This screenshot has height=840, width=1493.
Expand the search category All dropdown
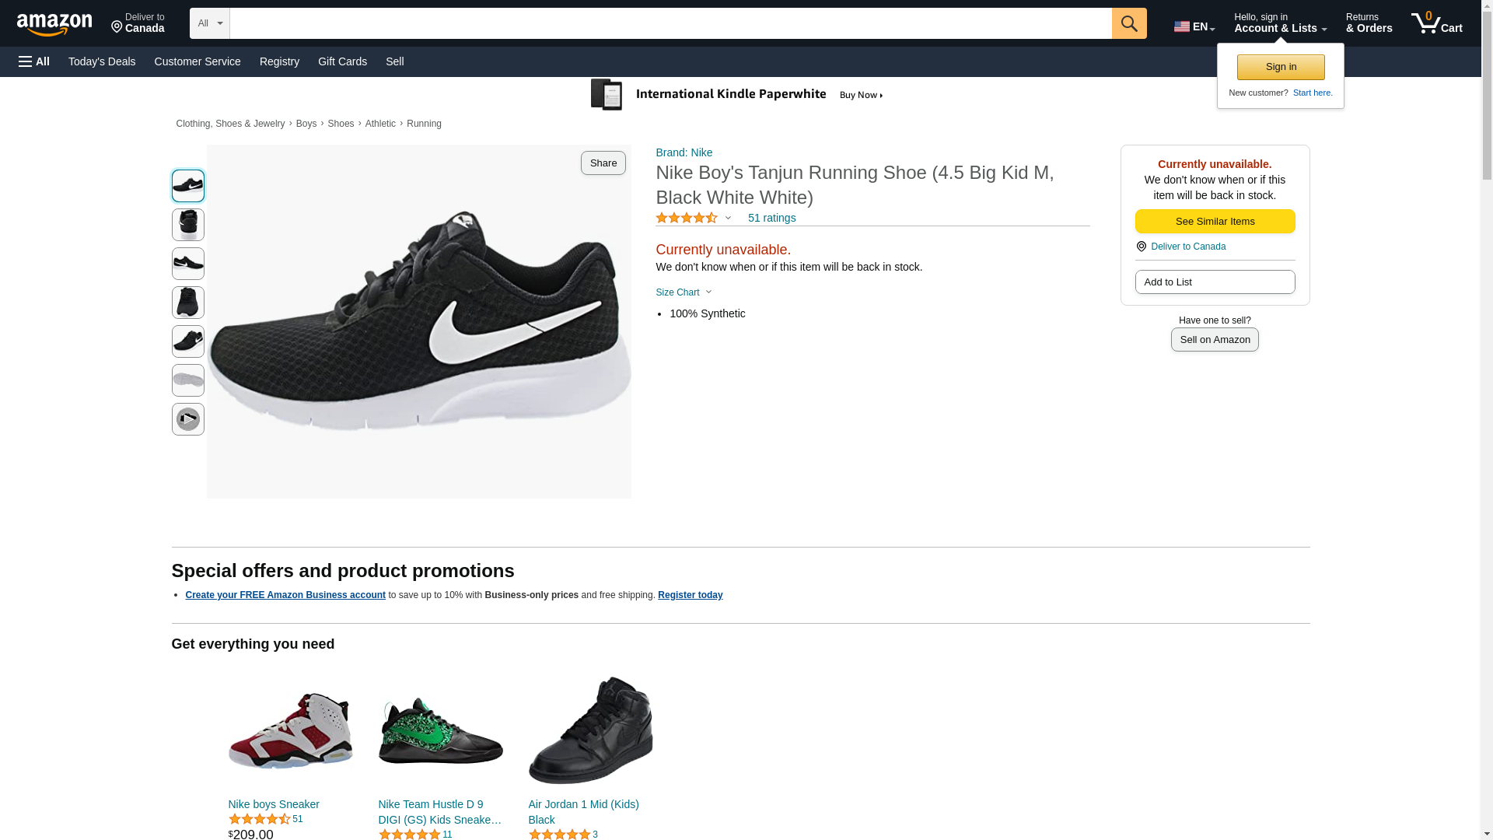click(209, 23)
